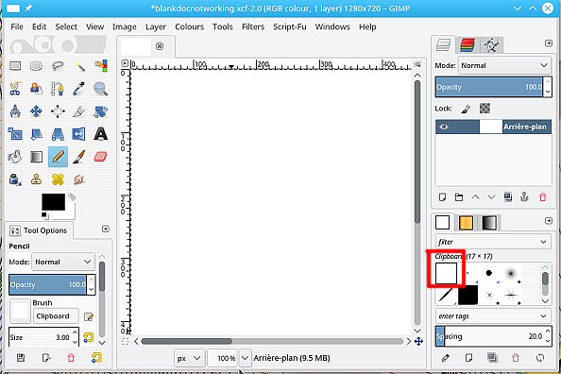561x374 pixels.
Task: Open the layer Mode dropdown
Action: [505, 65]
